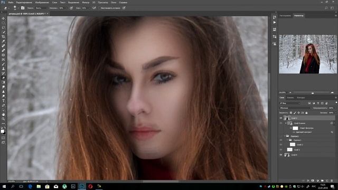Create a new layer icon
Screen dimensions: 338x190
point(327,180)
